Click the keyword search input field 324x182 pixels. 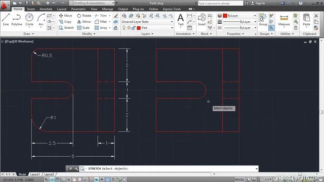coord(221,4)
